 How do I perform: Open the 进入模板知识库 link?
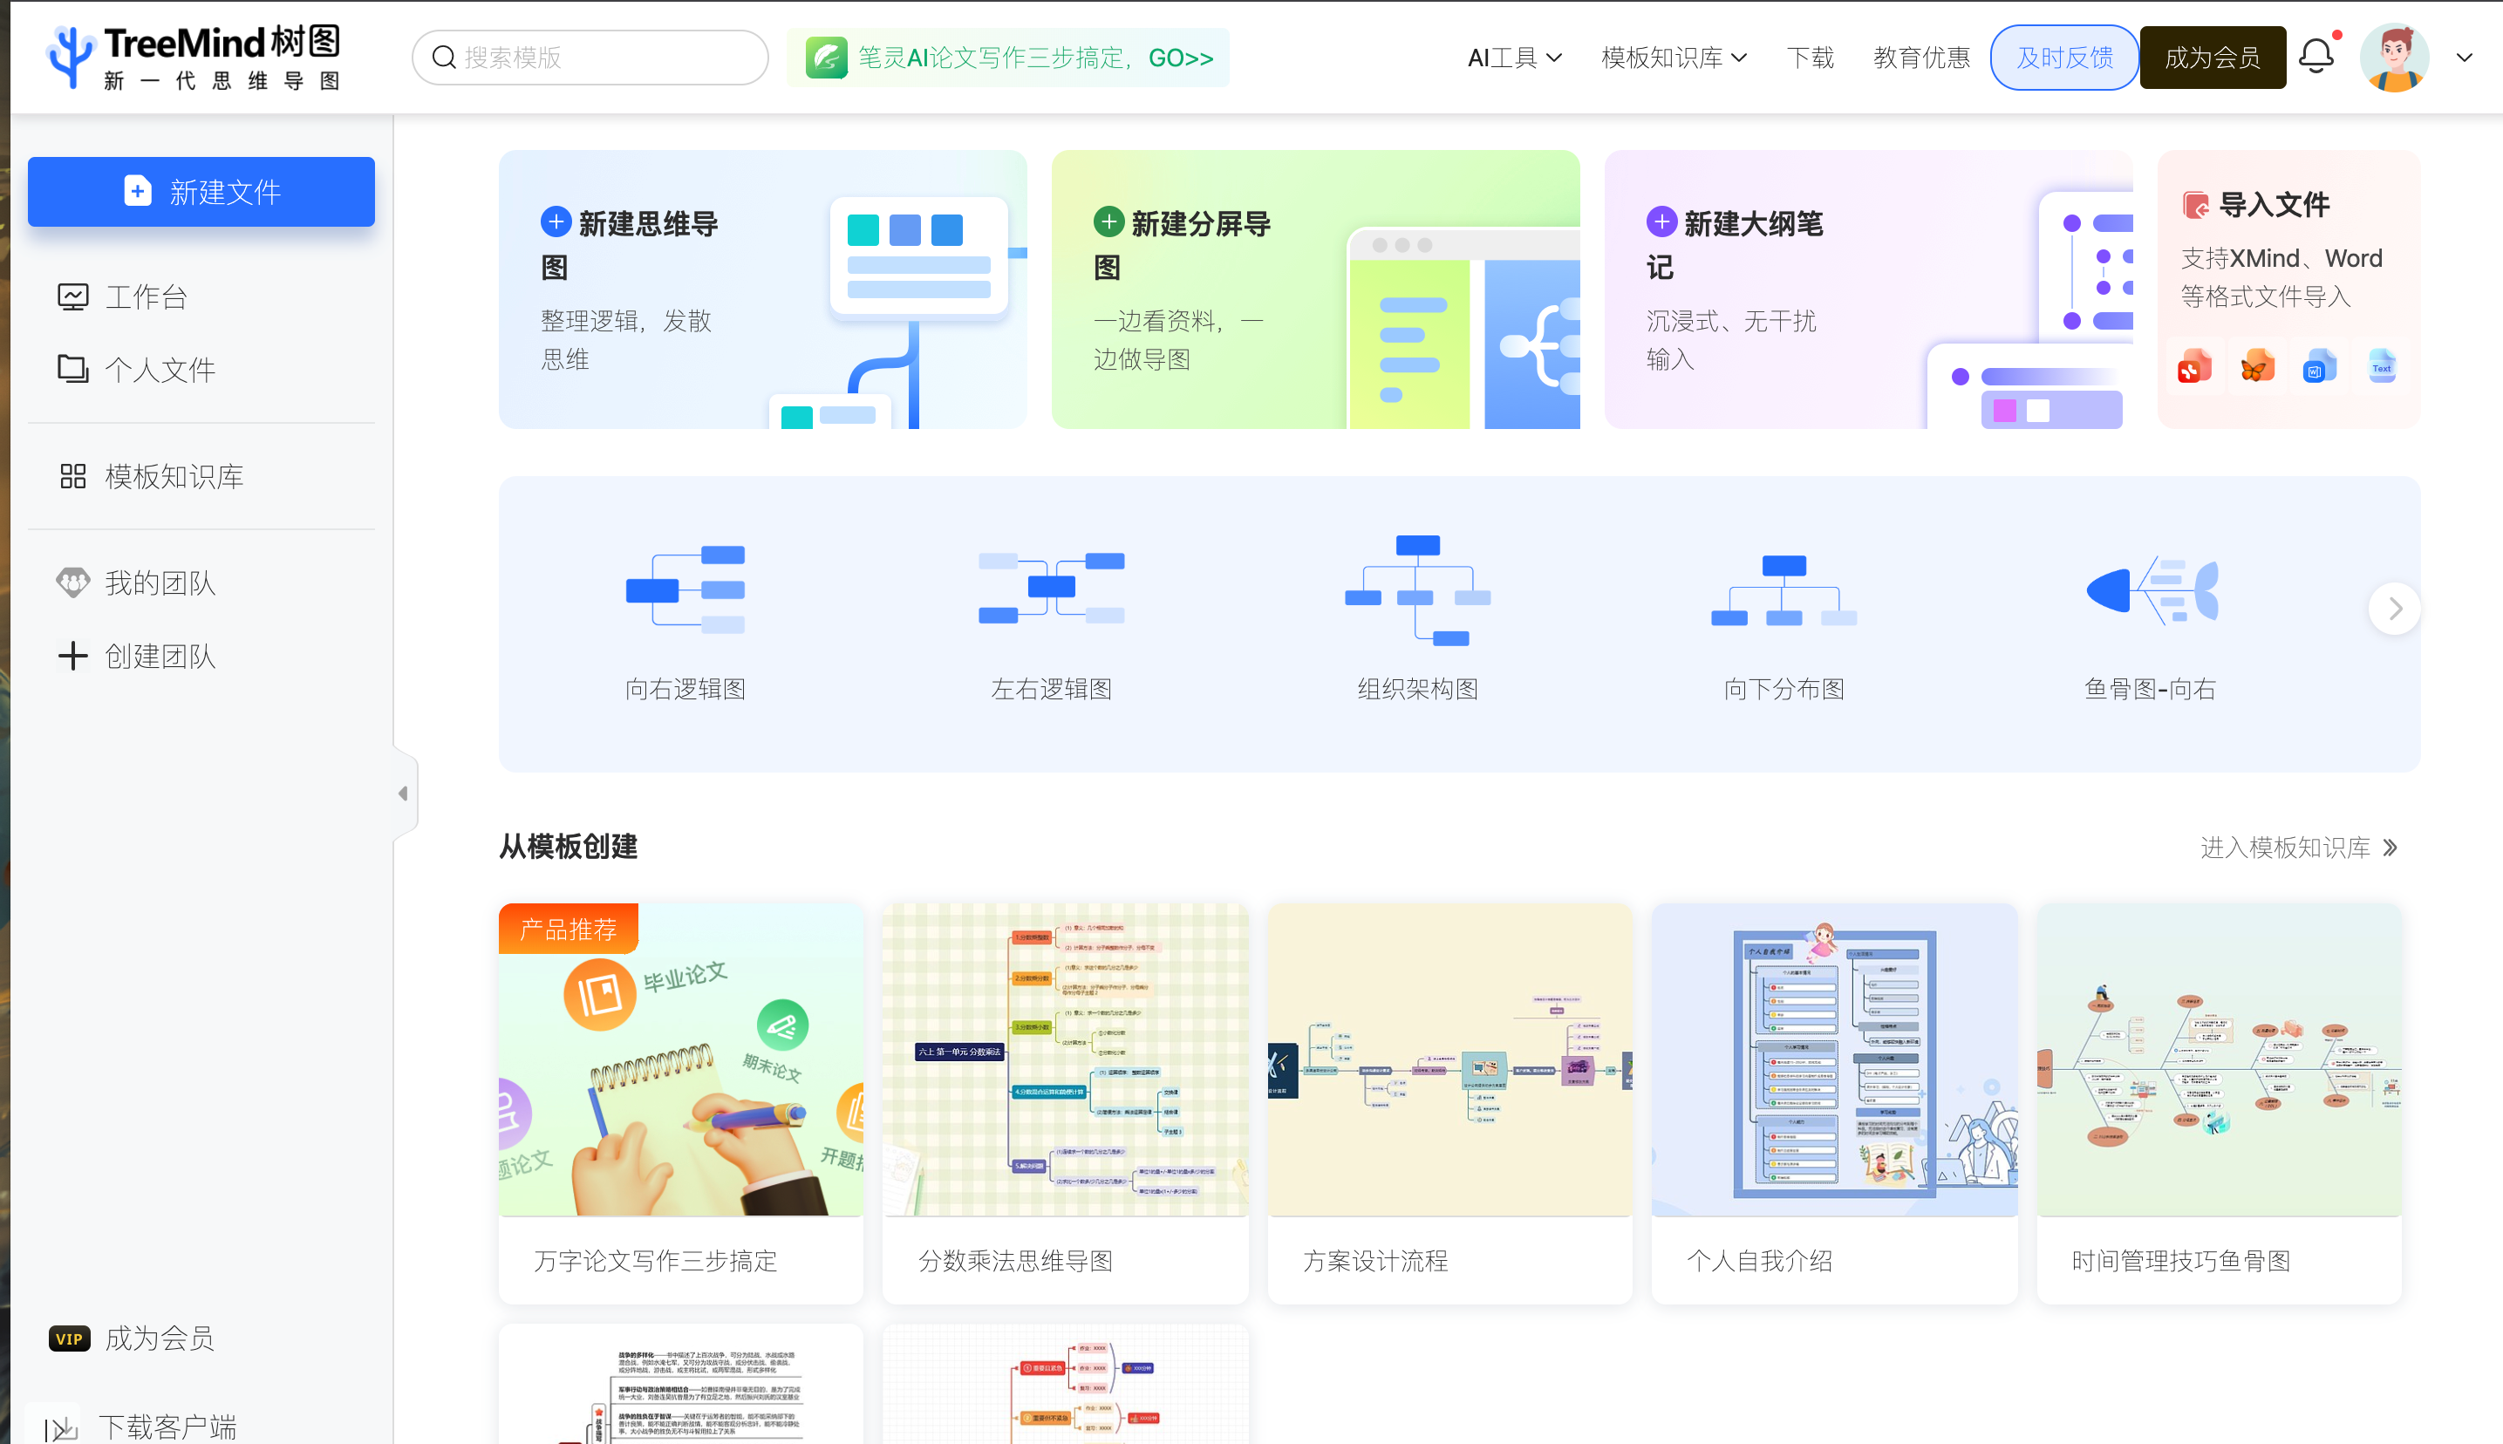2296,848
